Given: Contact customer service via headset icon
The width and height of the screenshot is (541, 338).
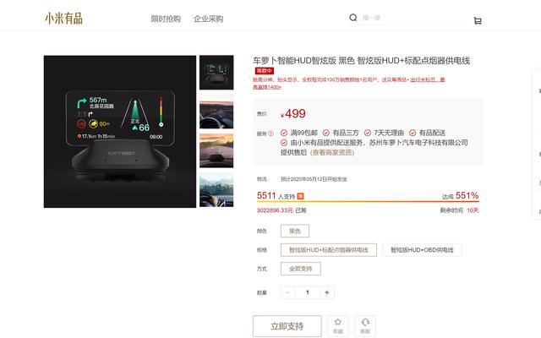Looking at the screenshot, I should tap(365, 325).
